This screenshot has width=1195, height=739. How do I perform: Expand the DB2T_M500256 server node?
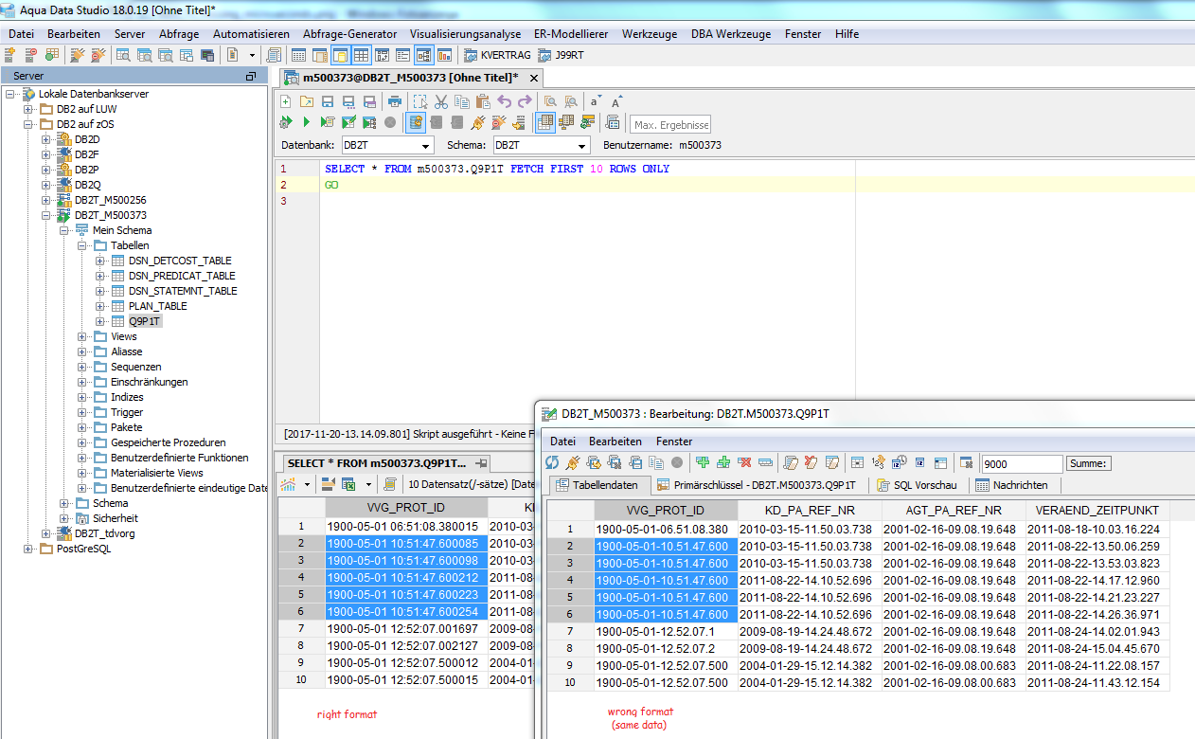pyautogui.click(x=45, y=200)
